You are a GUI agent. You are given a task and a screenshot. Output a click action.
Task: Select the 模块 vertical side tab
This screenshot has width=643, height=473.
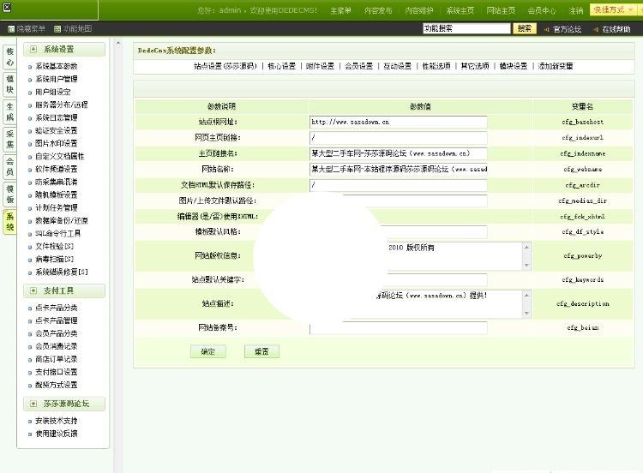tap(9, 84)
